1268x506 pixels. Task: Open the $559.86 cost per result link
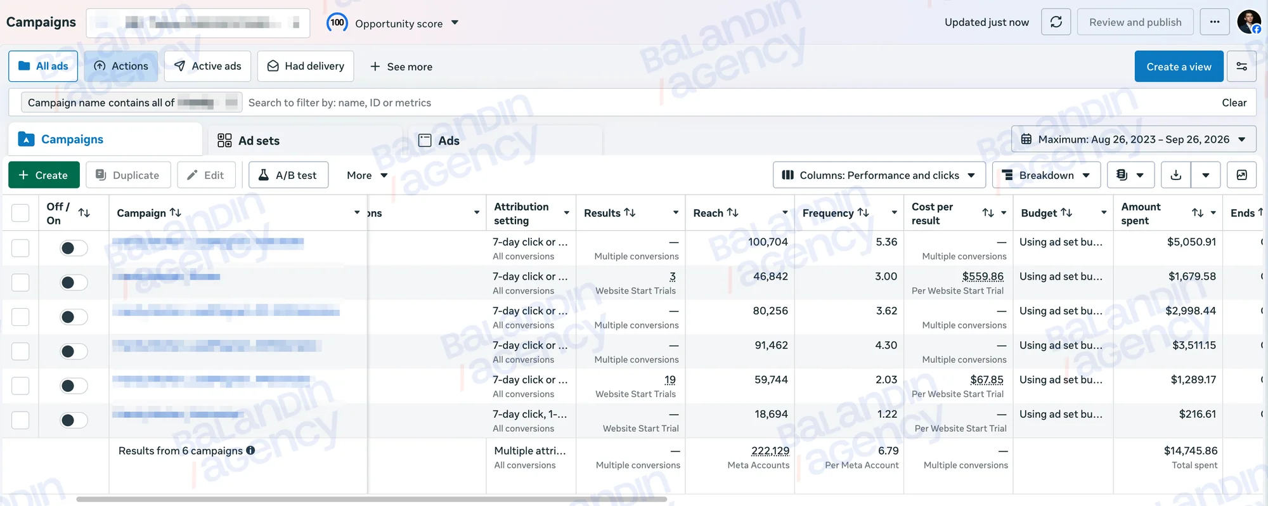983,276
